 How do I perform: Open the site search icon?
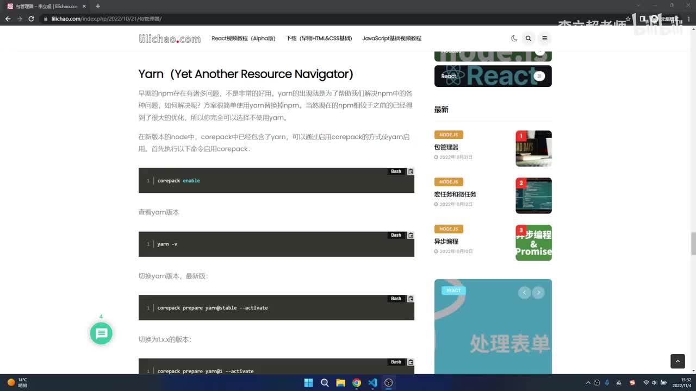point(528,39)
